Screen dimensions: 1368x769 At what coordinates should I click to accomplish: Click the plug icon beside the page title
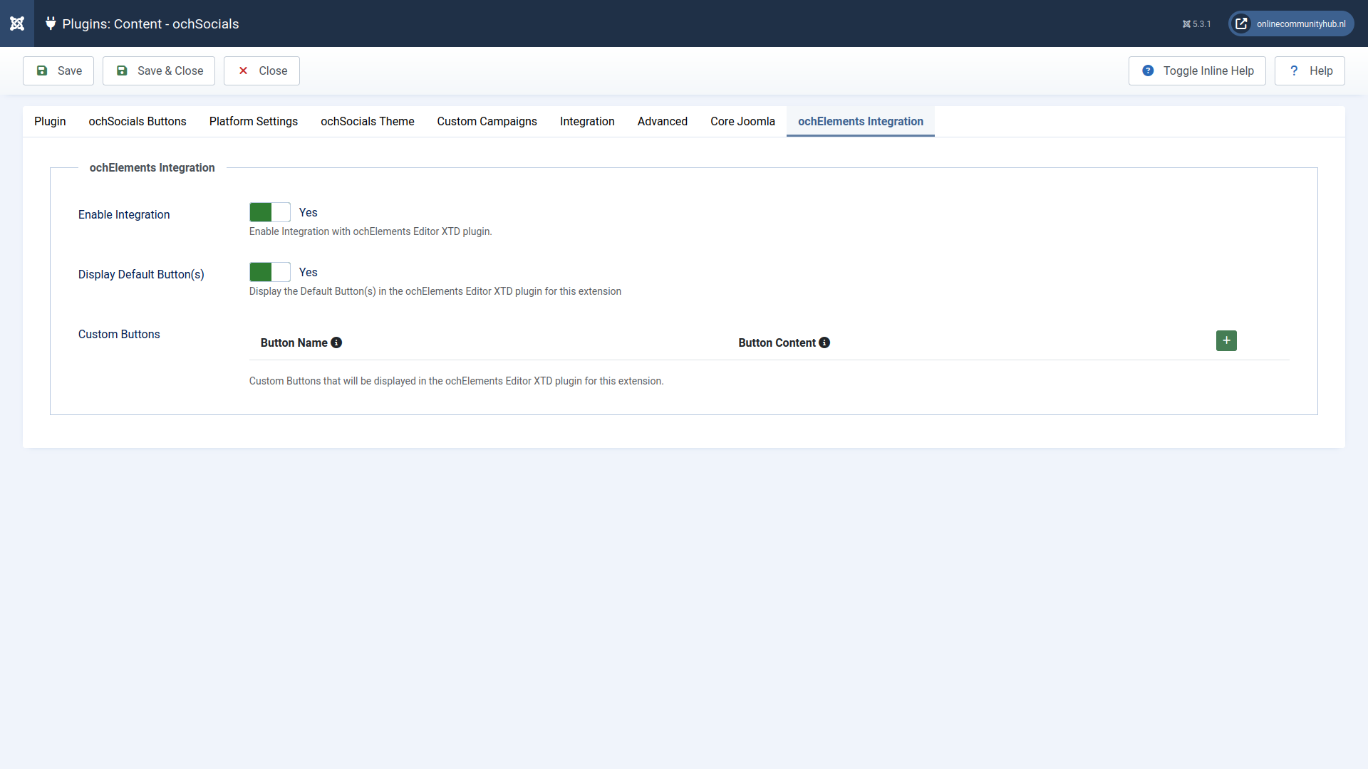coord(51,23)
